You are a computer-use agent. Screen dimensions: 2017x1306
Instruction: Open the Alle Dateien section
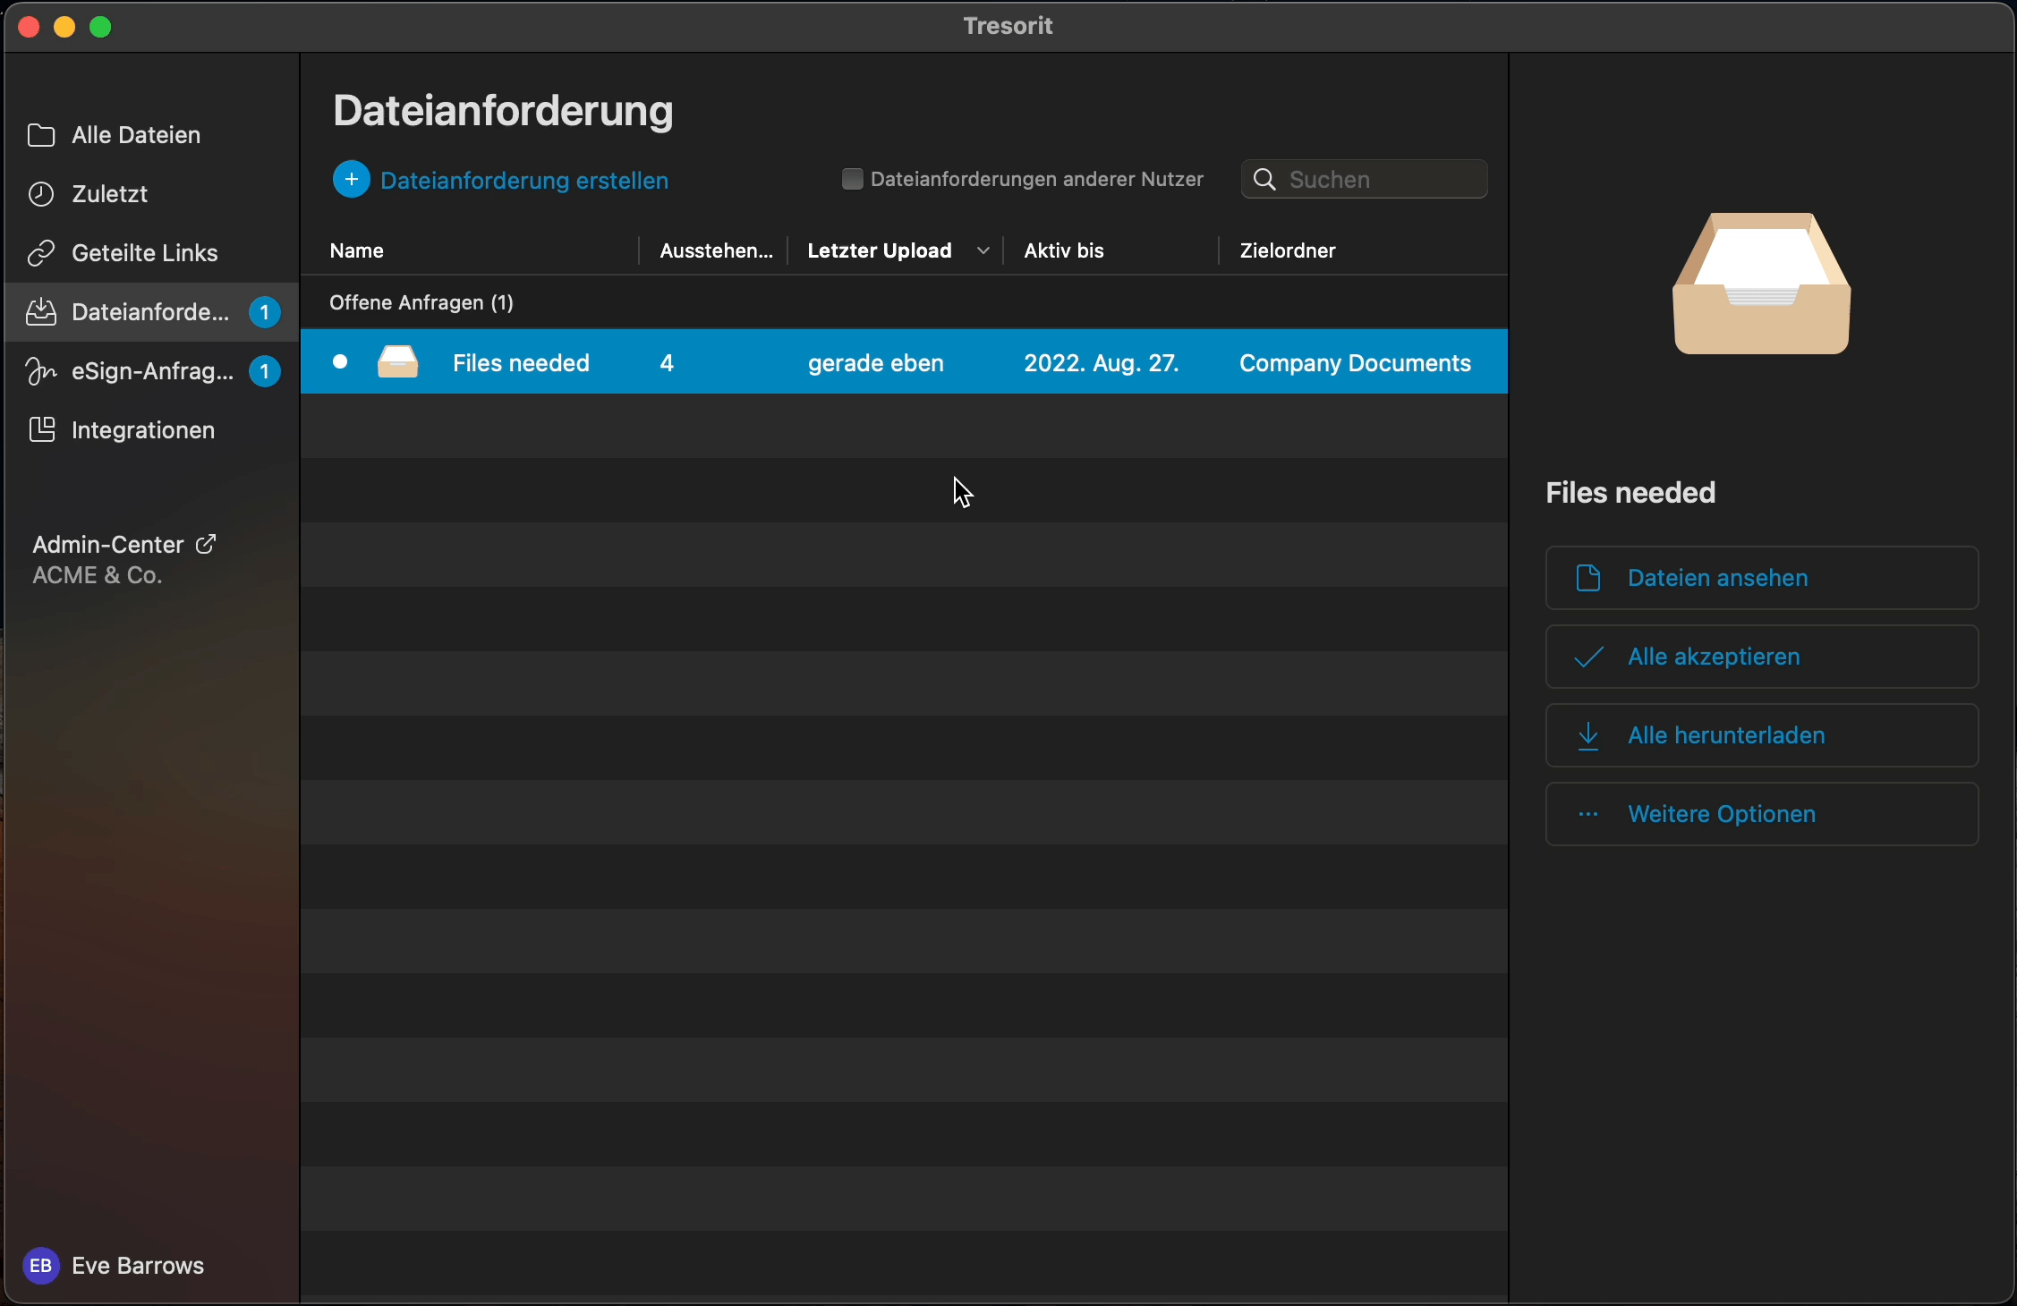pos(151,135)
